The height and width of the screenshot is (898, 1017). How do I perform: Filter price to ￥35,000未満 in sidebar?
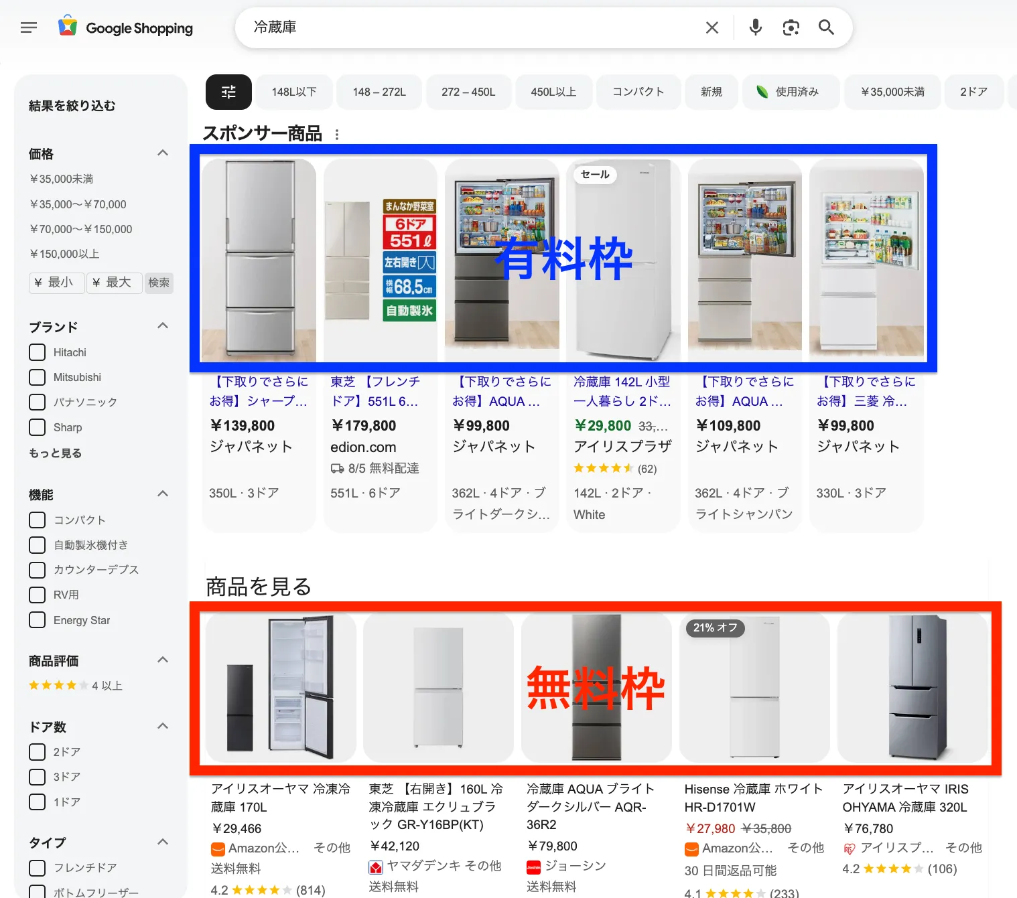point(62,179)
